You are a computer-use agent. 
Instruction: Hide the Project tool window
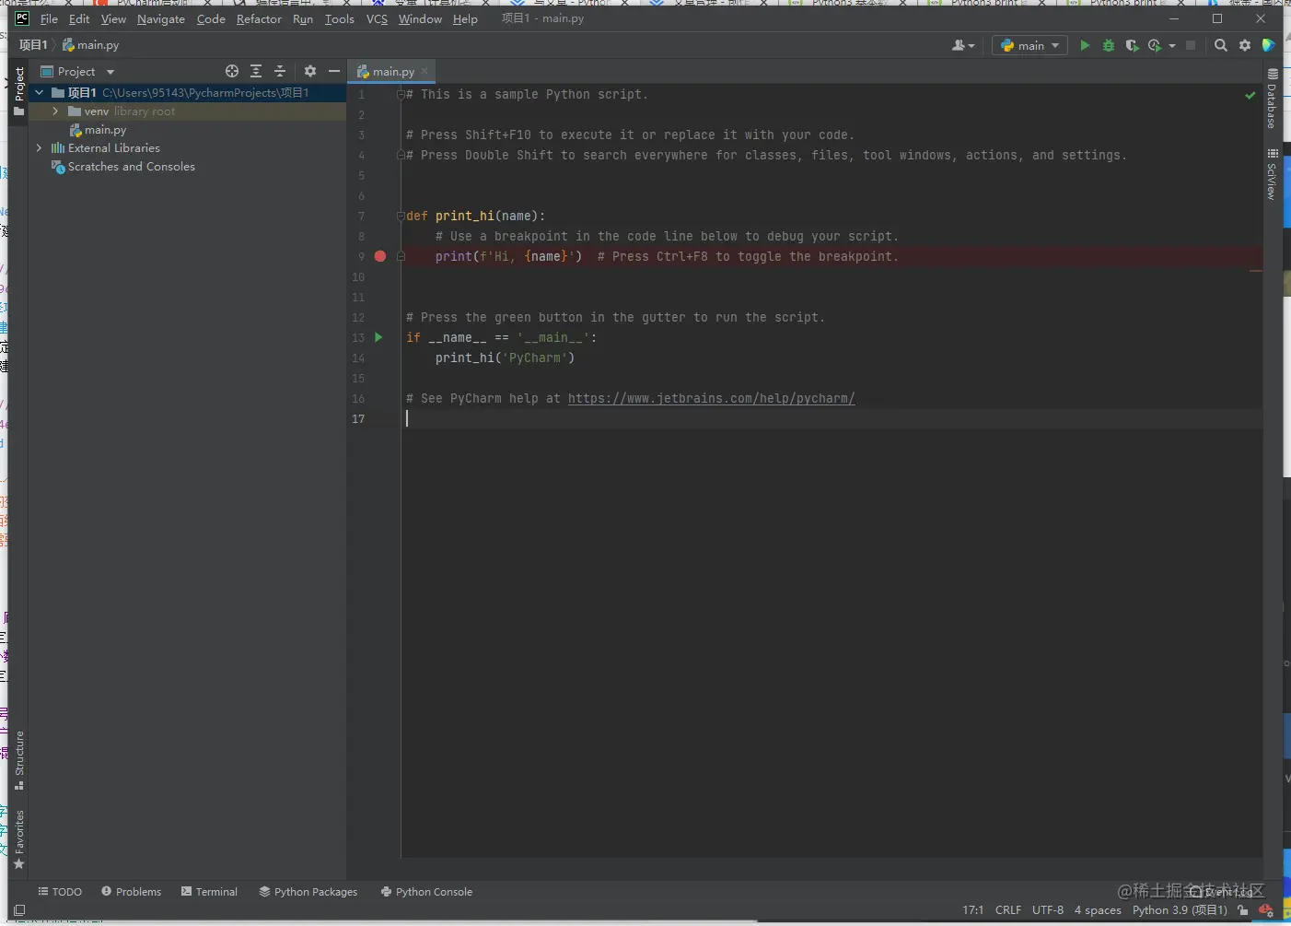334,71
